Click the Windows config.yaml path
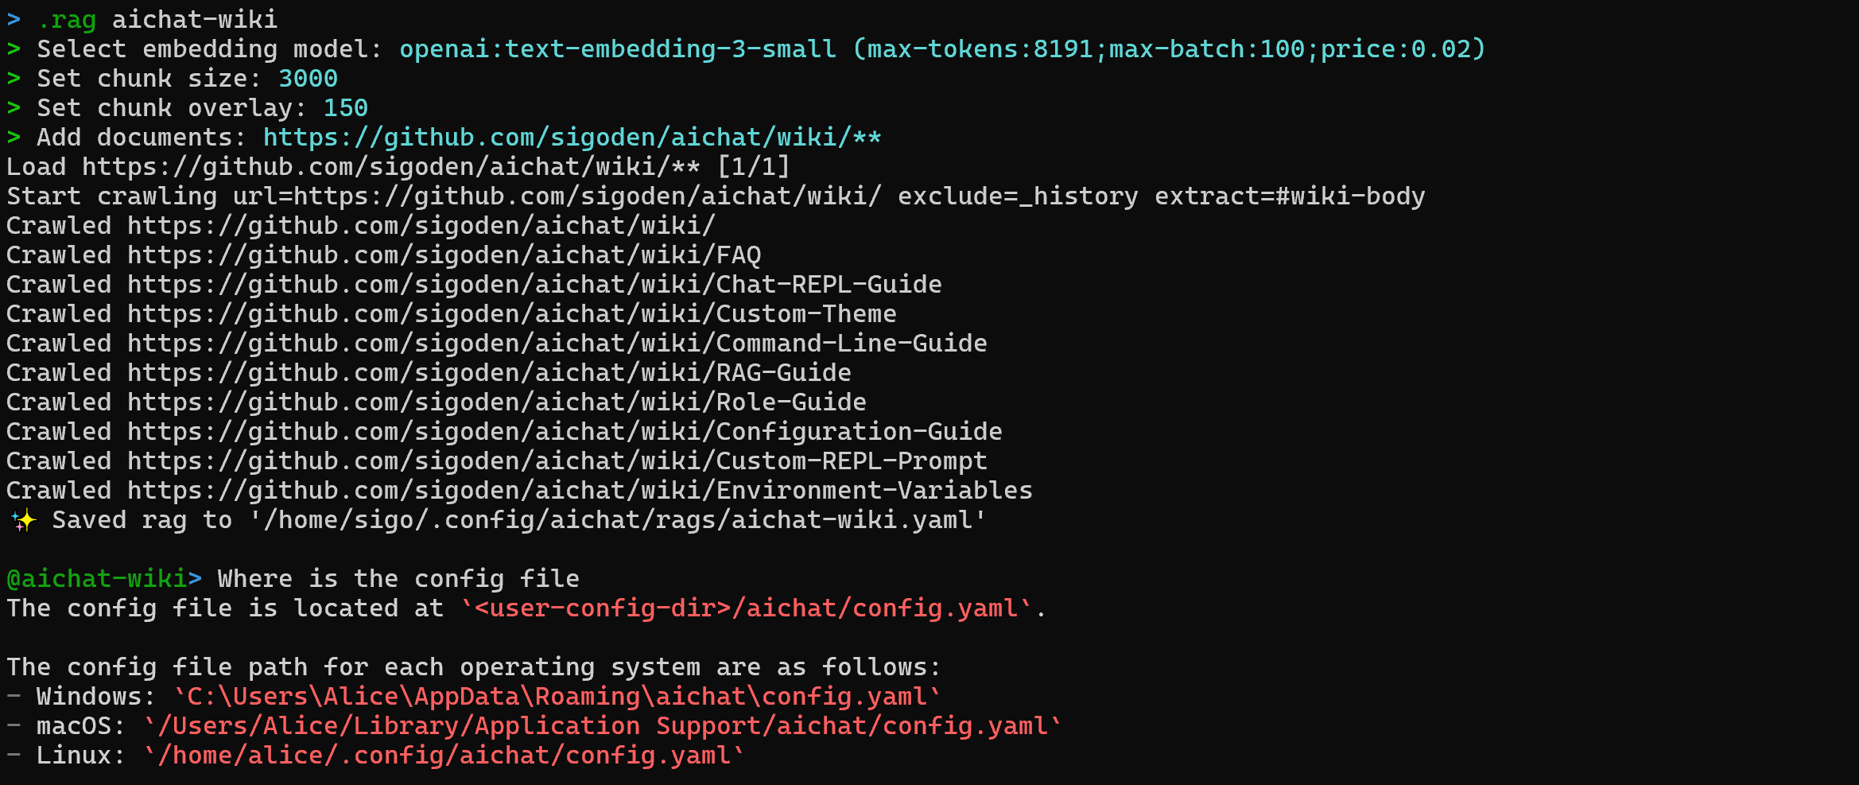The width and height of the screenshot is (1859, 785). (x=557, y=697)
